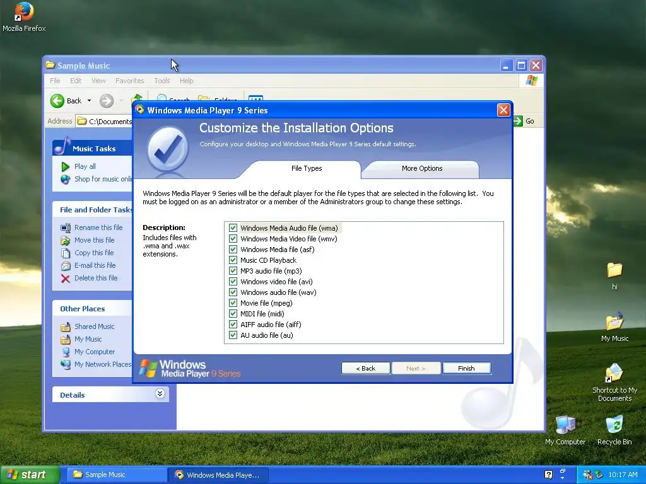Uncheck MIDI file (midi) checkbox

click(x=233, y=314)
